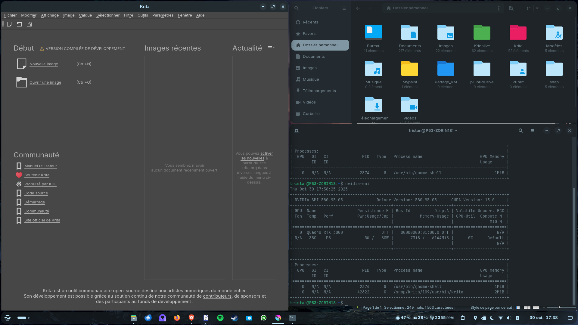Toggle list view in Files header
The image size is (578, 325).
tap(528, 8)
